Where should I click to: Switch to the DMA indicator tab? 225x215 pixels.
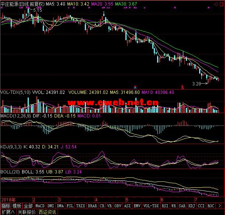60,206
